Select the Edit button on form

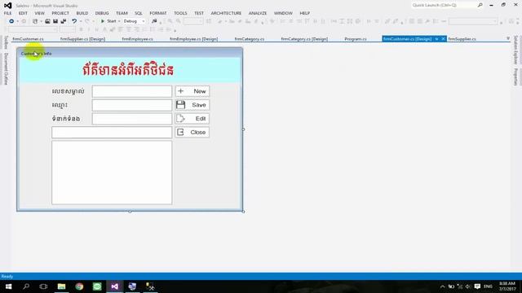(x=192, y=118)
